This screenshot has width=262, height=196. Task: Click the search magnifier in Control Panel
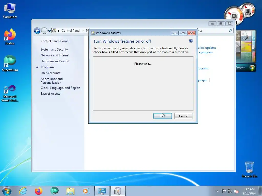pyautogui.click(x=230, y=31)
